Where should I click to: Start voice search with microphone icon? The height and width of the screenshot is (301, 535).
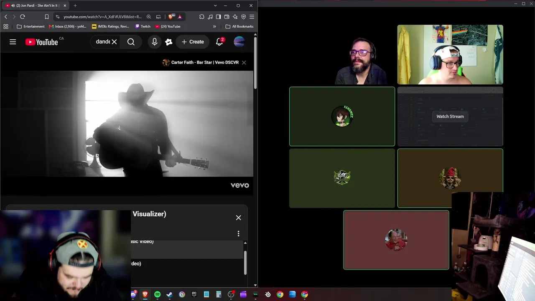tap(155, 42)
